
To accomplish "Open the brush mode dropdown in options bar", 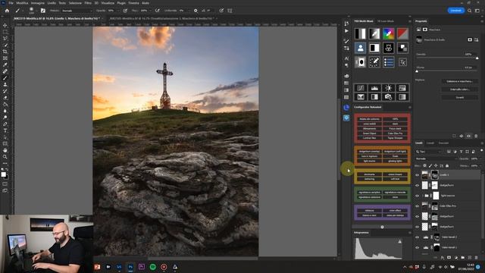I will coord(77,11).
